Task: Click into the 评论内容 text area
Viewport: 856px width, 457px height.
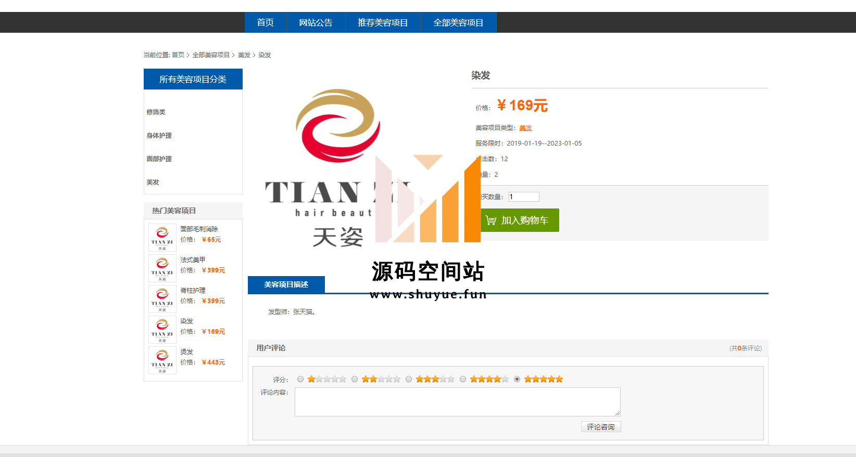Action: point(458,402)
